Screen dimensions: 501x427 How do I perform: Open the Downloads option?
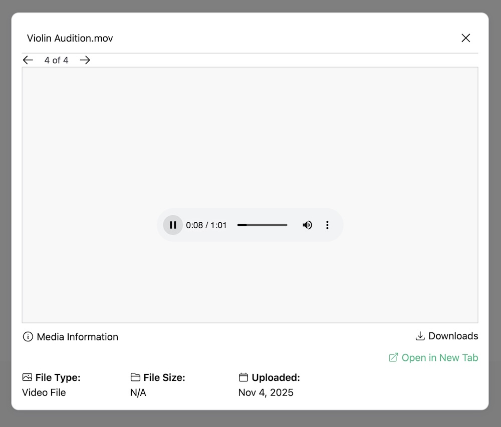(x=453, y=336)
